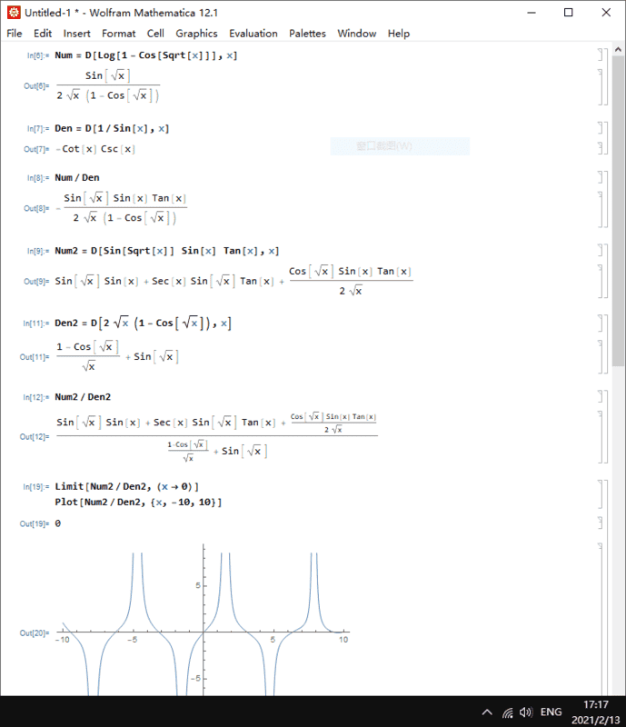The height and width of the screenshot is (727, 626).
Task: Open the Palettes menu
Action: tap(307, 34)
